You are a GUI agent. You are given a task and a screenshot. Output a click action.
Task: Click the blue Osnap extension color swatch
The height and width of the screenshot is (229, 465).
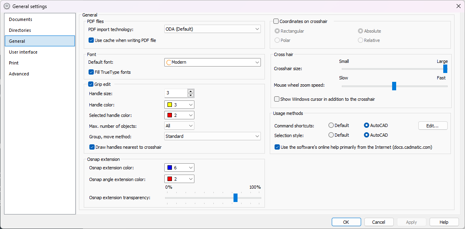point(169,167)
